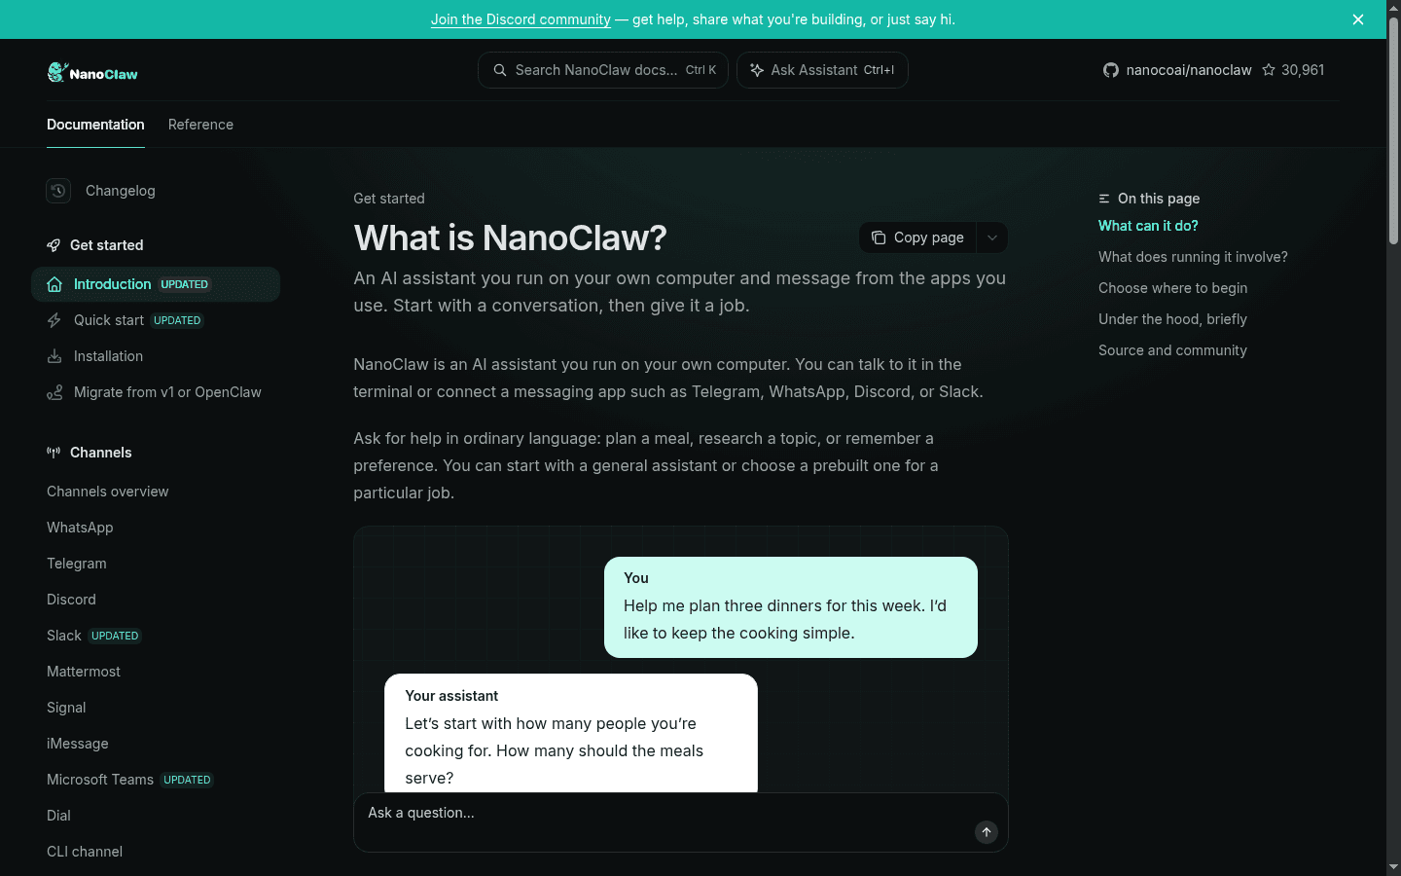Switch to the Reference tab

tap(200, 125)
